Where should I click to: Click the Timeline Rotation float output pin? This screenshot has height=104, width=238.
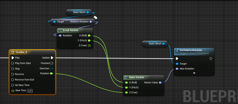[51, 73]
